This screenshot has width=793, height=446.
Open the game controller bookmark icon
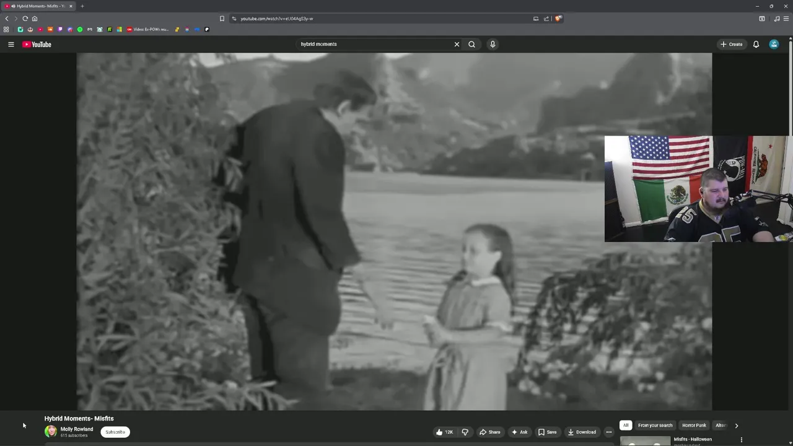pos(90,29)
